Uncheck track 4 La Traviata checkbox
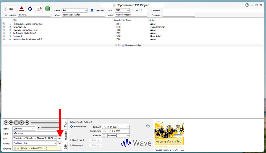The image size is (266, 153). click(3, 33)
